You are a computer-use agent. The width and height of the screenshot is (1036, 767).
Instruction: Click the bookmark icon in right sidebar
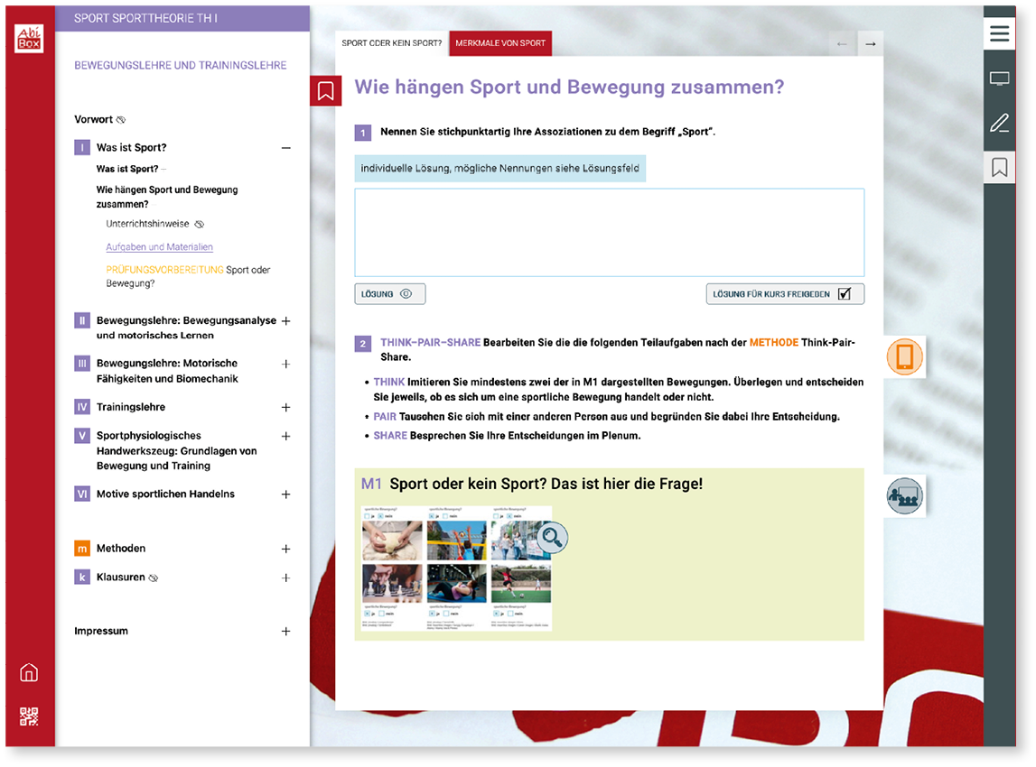coord(999,167)
